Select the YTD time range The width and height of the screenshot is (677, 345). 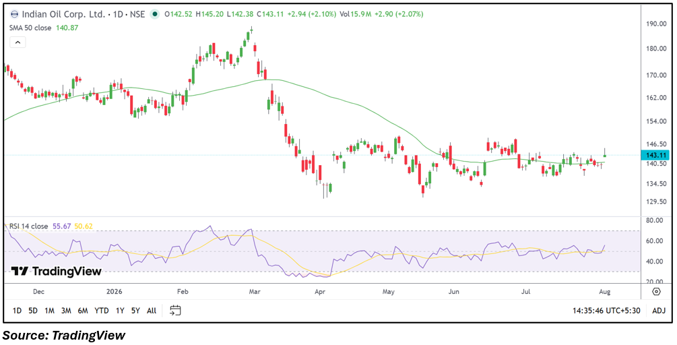[102, 311]
